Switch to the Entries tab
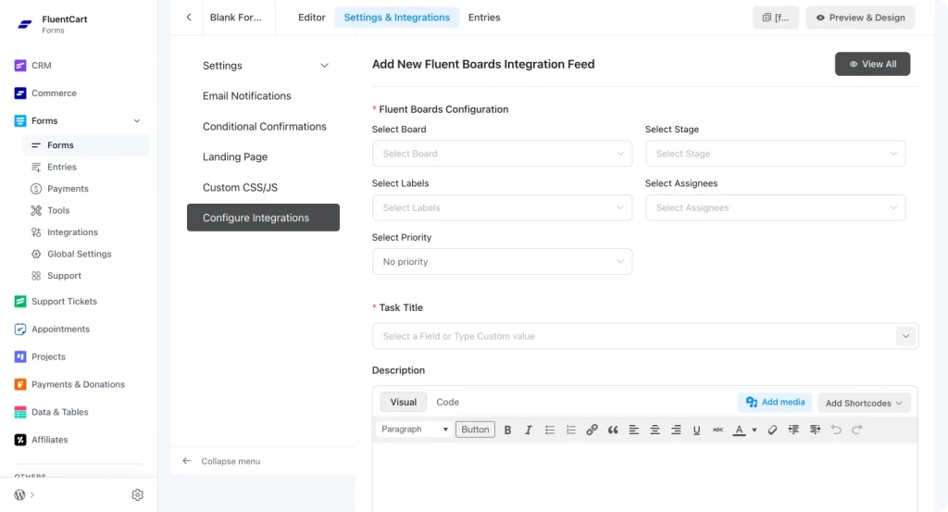948x512 pixels. coord(484,18)
